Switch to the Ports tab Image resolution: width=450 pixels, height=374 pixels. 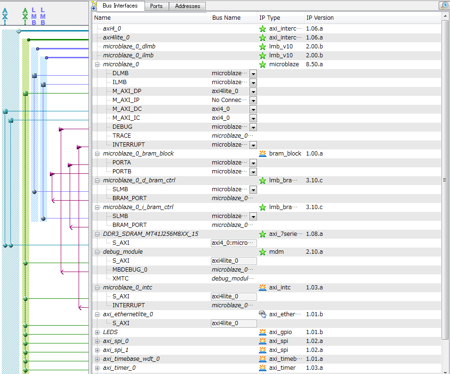[156, 6]
